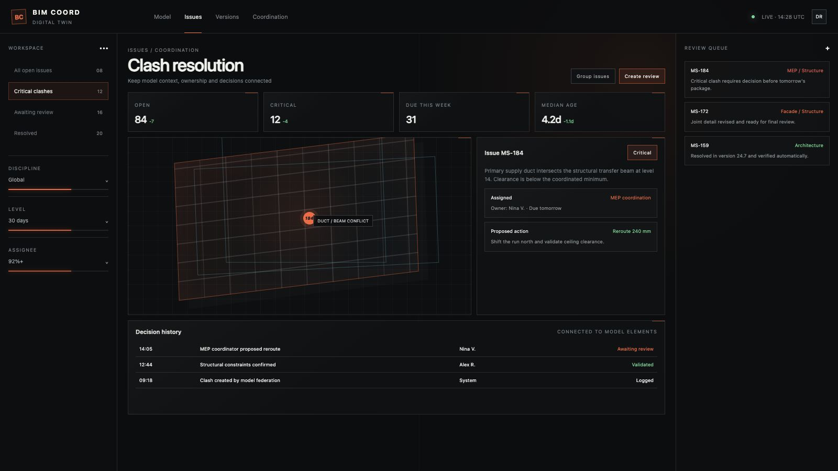
Task: Click MEP coordination label
Action: pos(631,198)
